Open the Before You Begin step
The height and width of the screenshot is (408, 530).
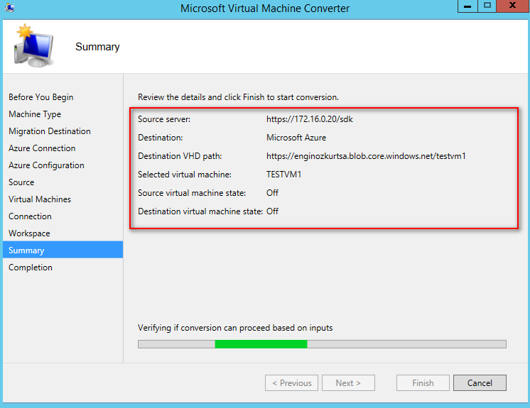click(41, 97)
